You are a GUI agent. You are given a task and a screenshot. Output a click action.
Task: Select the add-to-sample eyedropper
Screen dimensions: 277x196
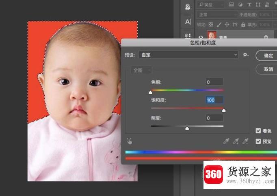(236, 141)
